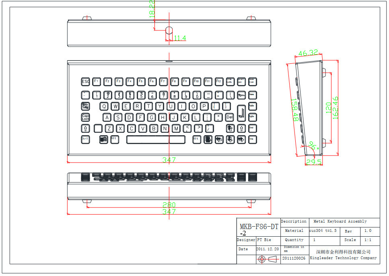
Task: Click the 158.48 dimension on the side view
Action: click(x=294, y=110)
